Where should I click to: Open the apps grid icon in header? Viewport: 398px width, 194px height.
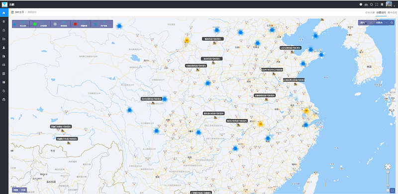[x=382, y=4]
